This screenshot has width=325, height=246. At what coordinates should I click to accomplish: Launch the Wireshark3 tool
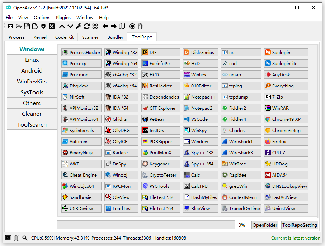click(x=241, y=153)
